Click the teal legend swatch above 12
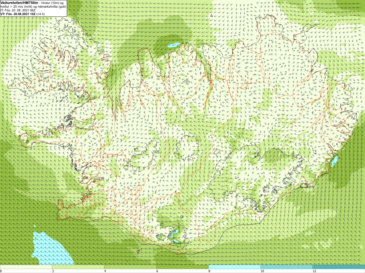 pyautogui.click(x=339, y=267)
